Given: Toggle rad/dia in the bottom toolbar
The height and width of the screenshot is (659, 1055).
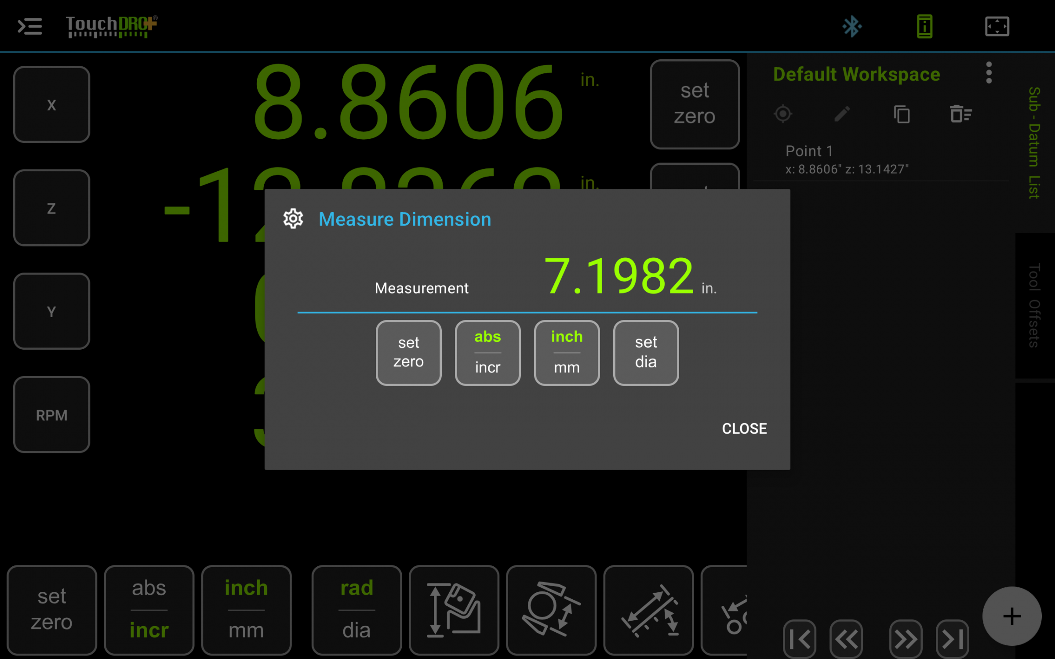Looking at the screenshot, I should 357,610.
